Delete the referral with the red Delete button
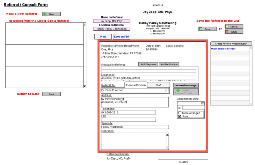Viewport: 255px width, 165px height. [234, 32]
